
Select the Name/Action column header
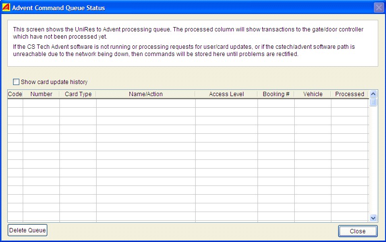146,94
